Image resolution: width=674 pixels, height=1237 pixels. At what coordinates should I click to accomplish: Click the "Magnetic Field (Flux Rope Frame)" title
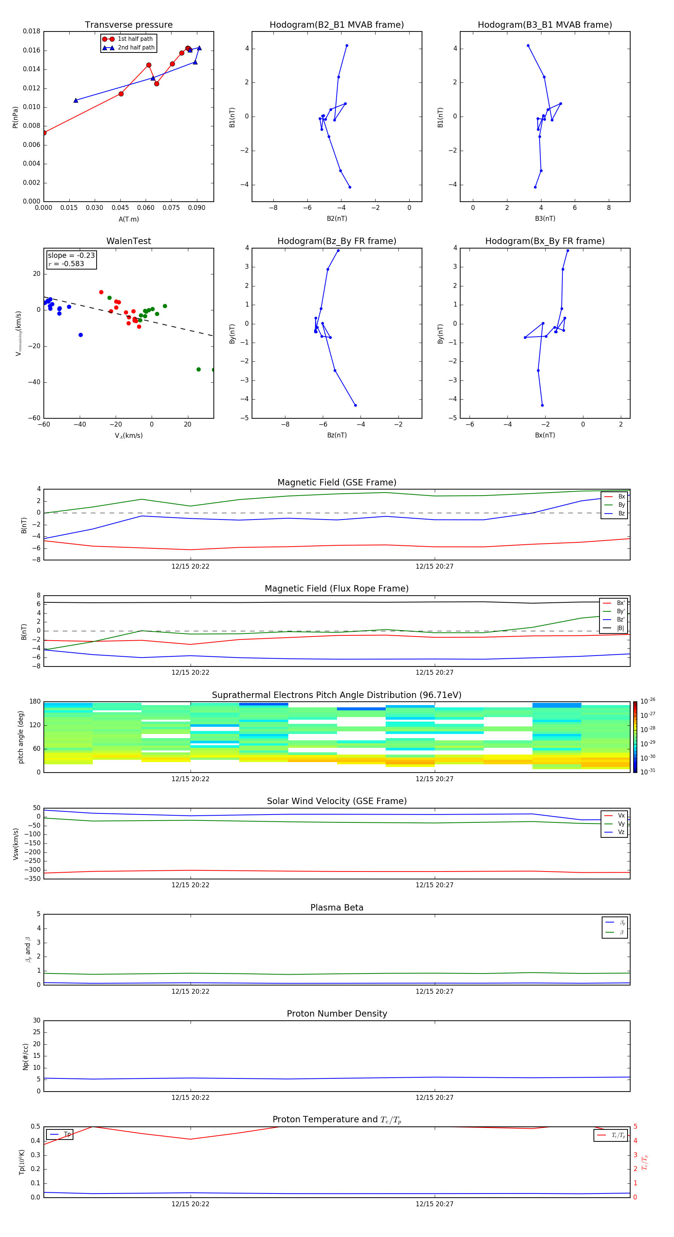coord(337,589)
